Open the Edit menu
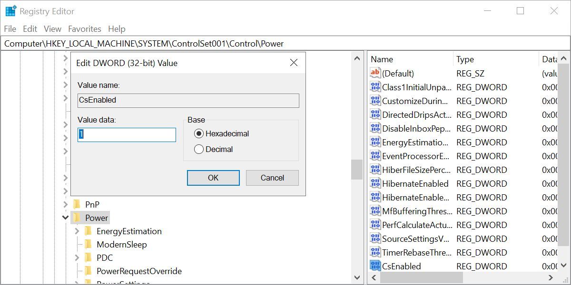Image resolution: width=571 pixels, height=285 pixels. point(30,28)
